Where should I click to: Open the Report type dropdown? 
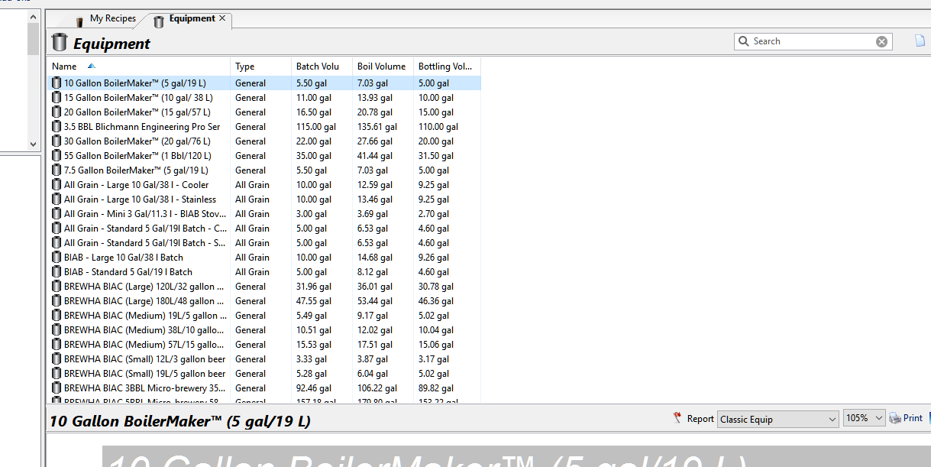point(778,419)
